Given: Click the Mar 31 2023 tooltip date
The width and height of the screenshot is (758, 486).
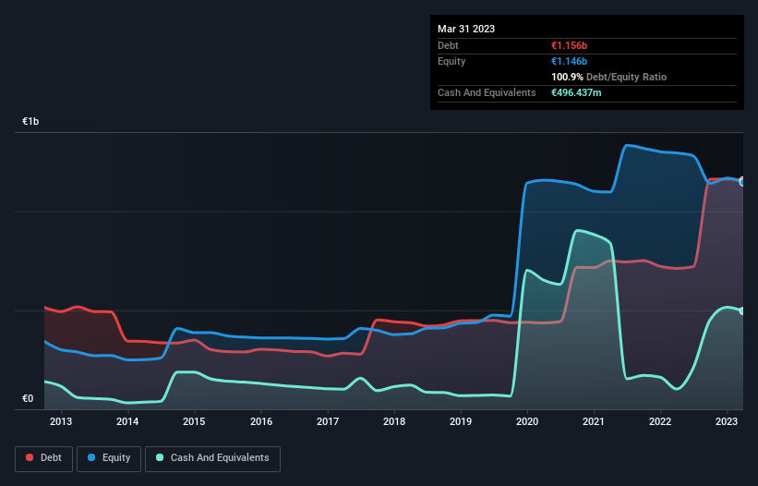Looking at the screenshot, I should coord(466,29).
